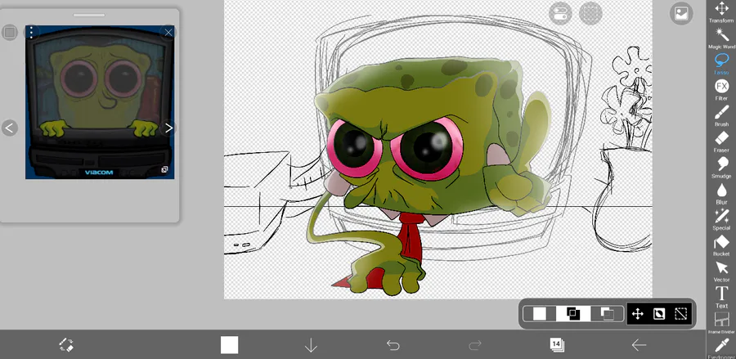Clear the selection with dashed square icon
The width and height of the screenshot is (736, 359).
tap(680, 313)
